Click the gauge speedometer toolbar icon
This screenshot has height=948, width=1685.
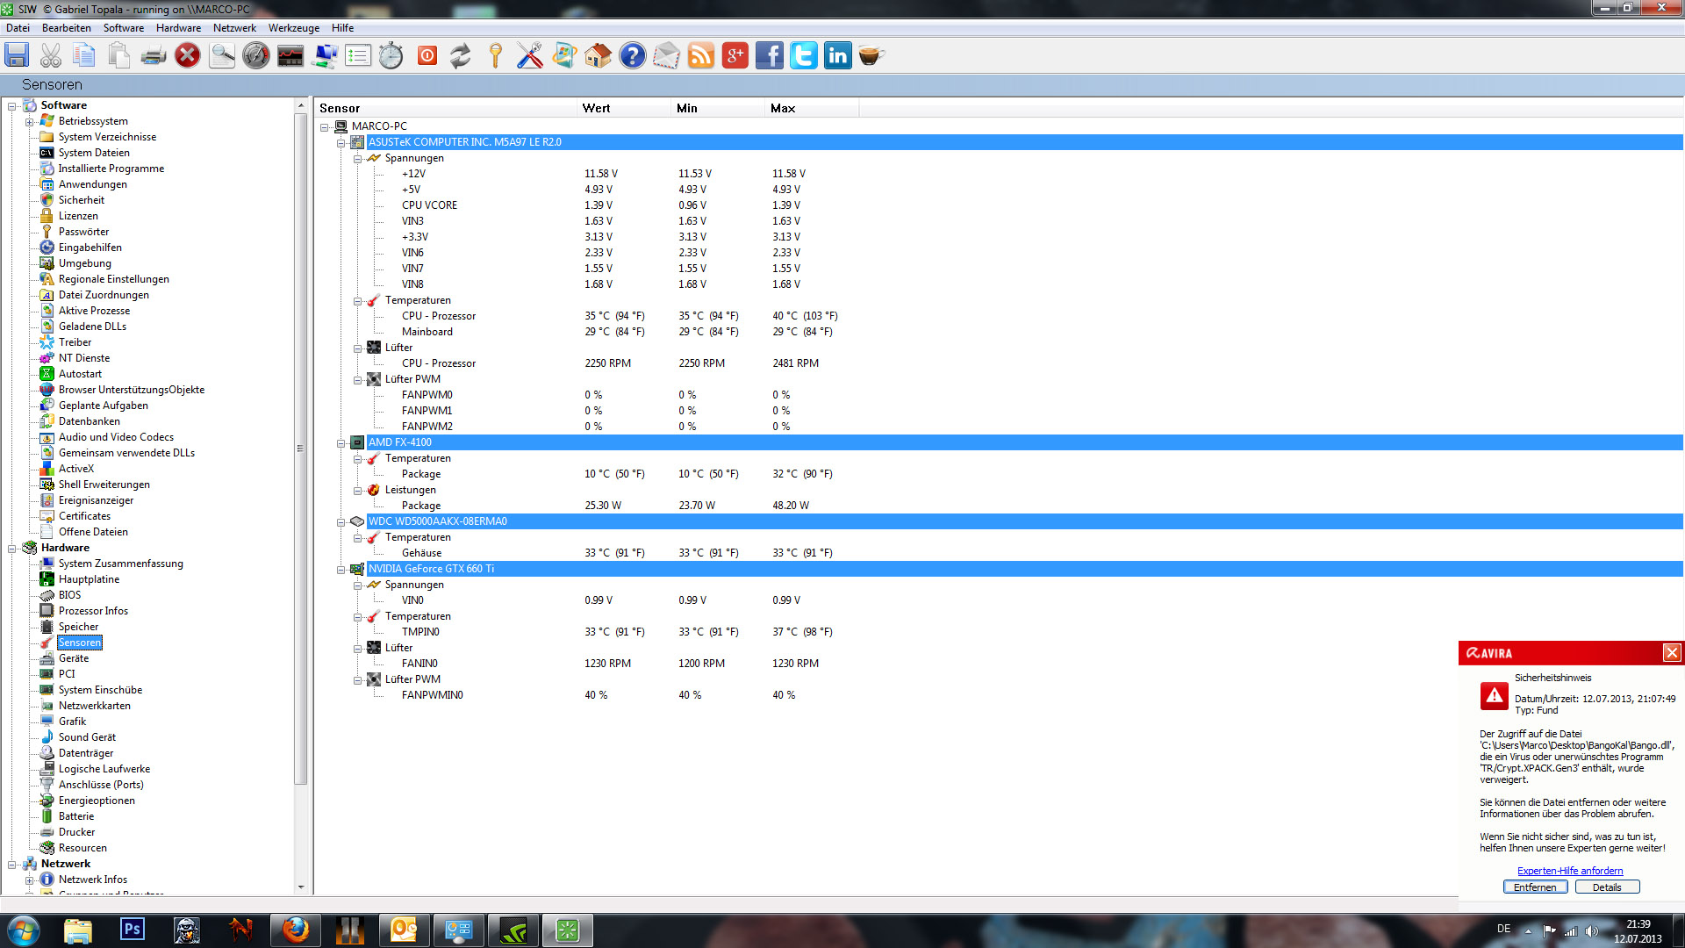pos(256,56)
